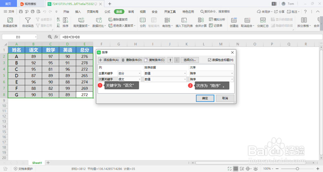Open 模拟分析 what-if analysis

tap(217, 20)
